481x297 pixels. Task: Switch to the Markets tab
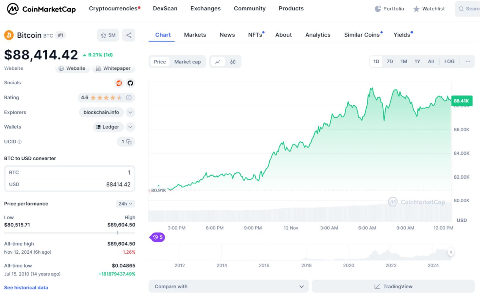pos(195,35)
